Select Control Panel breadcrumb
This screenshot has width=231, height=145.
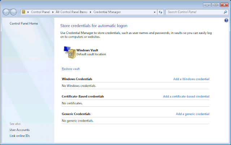point(40,12)
